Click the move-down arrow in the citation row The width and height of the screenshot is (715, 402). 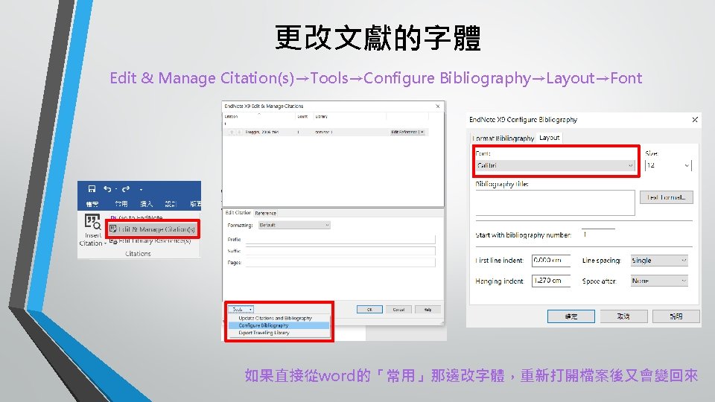[x=239, y=133]
